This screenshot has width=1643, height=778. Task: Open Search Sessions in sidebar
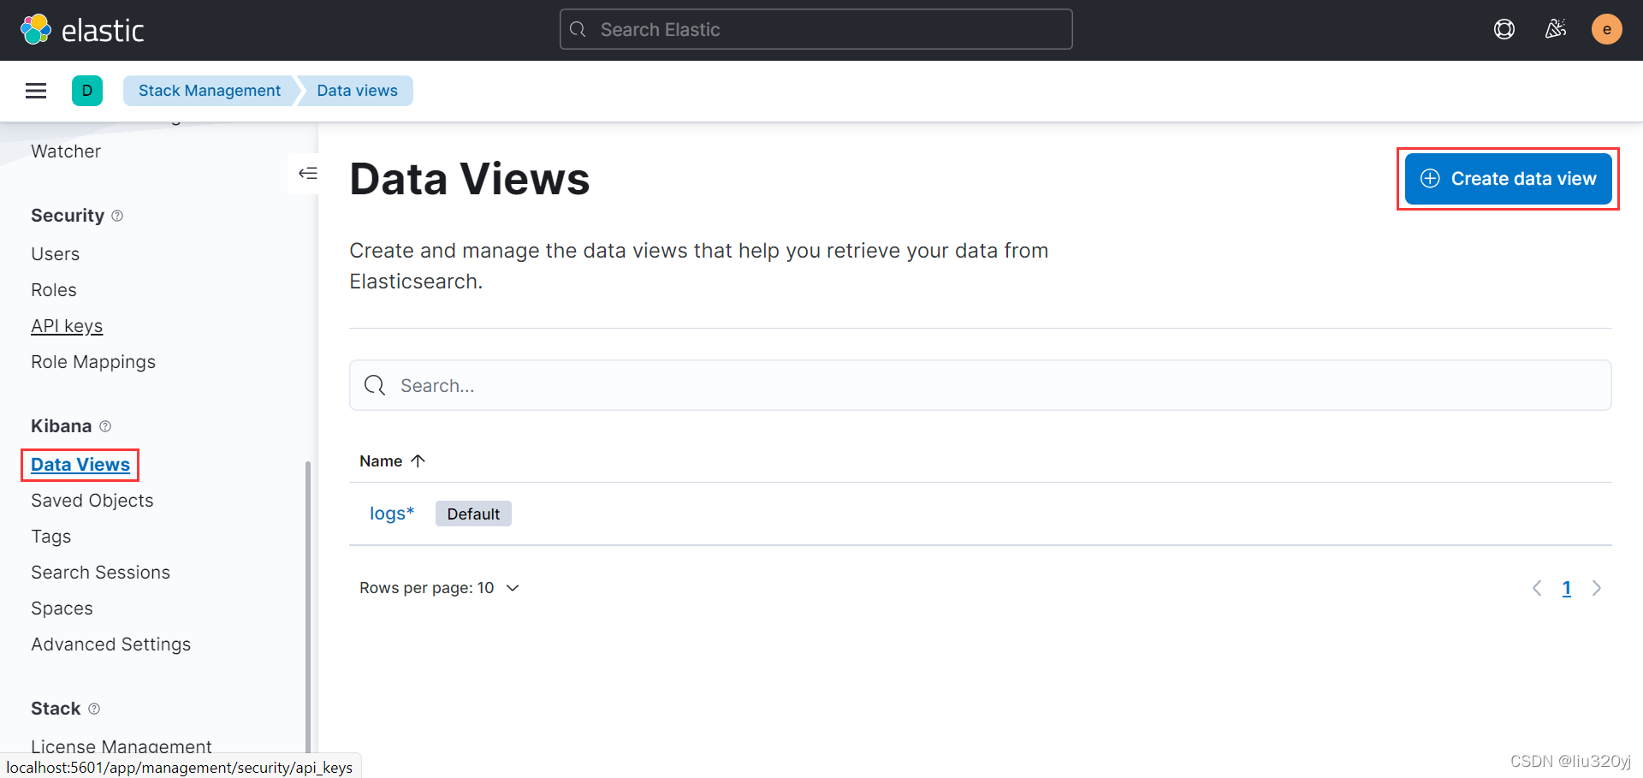(x=101, y=573)
